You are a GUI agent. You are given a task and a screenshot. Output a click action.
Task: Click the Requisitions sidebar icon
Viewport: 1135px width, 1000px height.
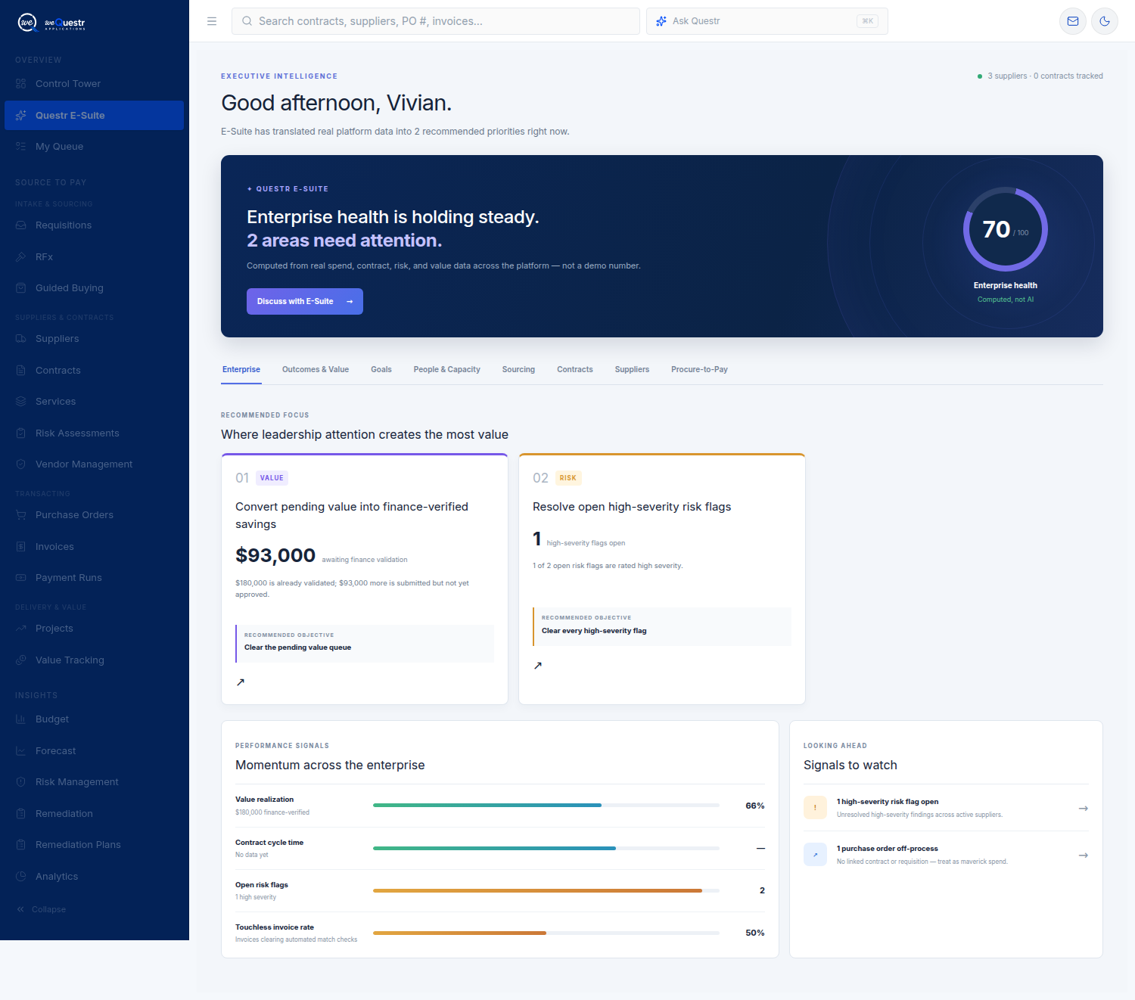(21, 225)
